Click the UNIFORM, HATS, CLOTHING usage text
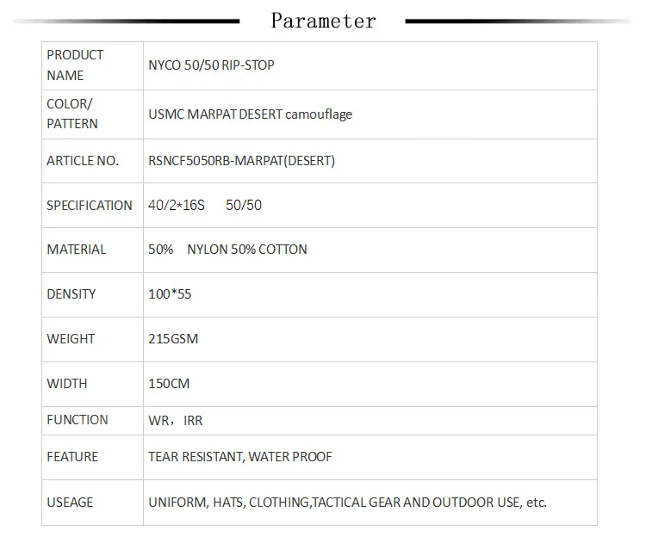The width and height of the screenshot is (646, 537). click(x=347, y=503)
